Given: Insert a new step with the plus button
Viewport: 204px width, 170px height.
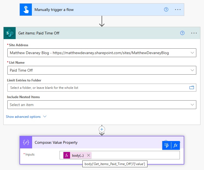Looking at the screenshot, I should 102,129.
